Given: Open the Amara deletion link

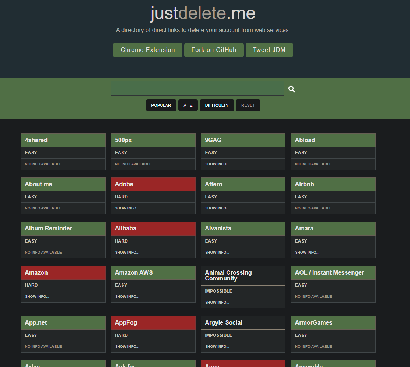Looking at the screenshot, I should 333,229.
